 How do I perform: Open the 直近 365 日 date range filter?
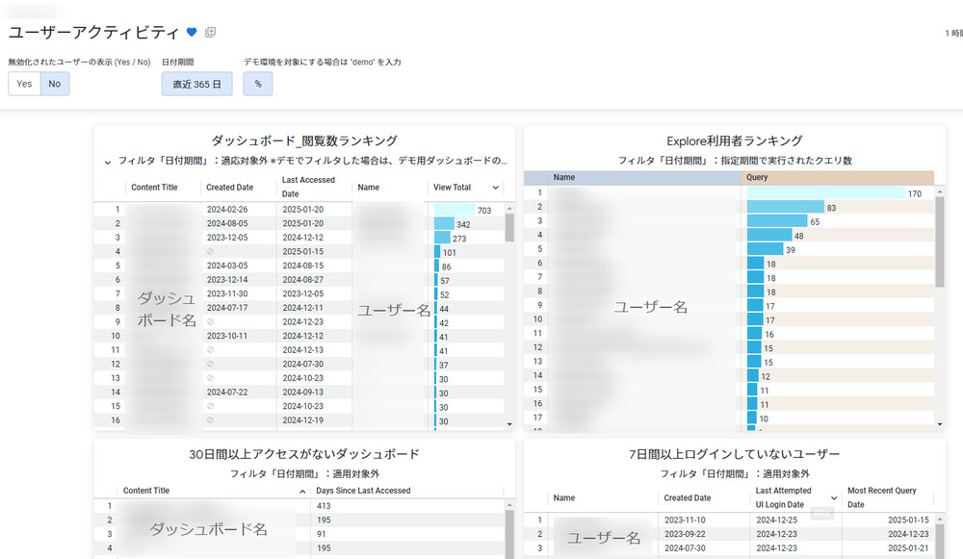(196, 84)
